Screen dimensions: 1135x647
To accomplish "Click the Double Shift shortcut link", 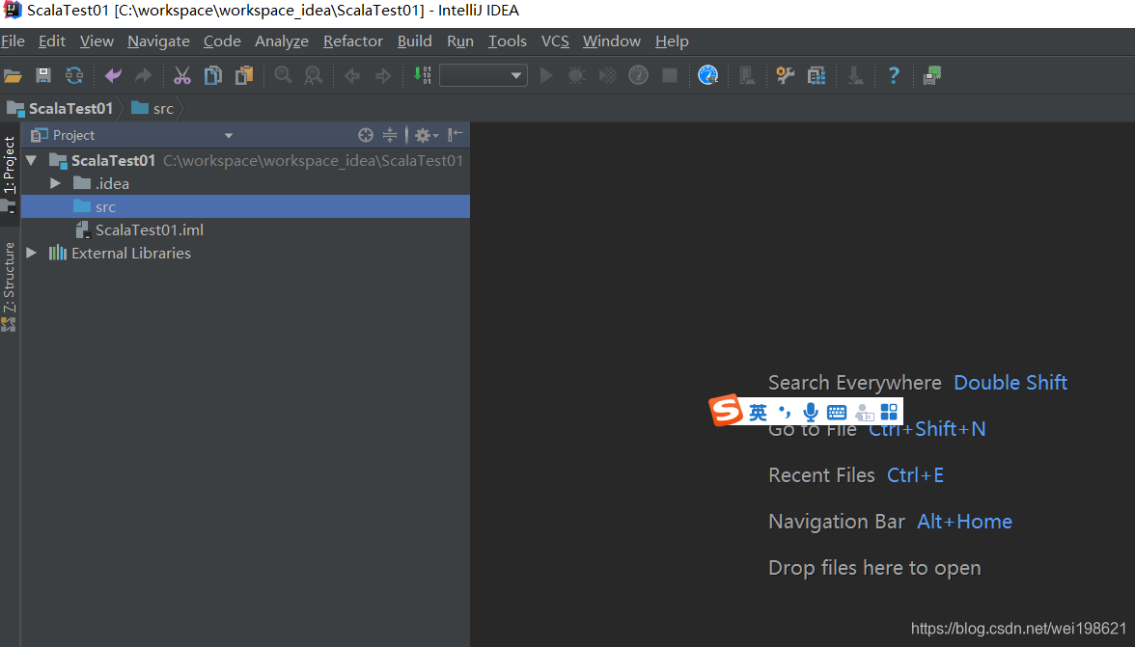I will coord(1010,383).
